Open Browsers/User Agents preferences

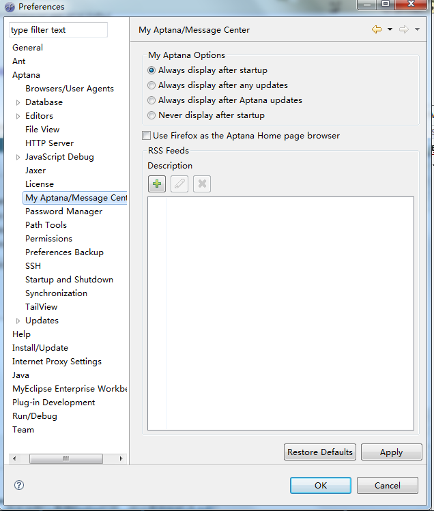[x=70, y=89]
